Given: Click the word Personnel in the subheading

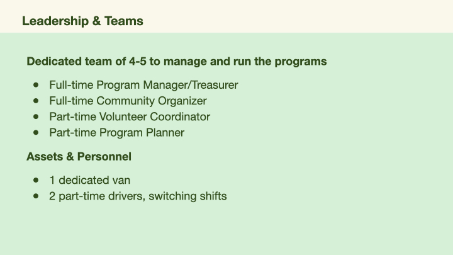Looking at the screenshot, I should [104, 157].
